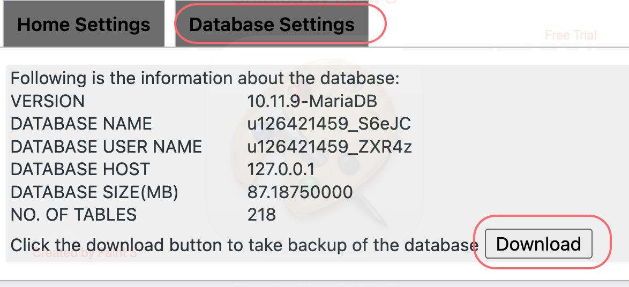Select the username value u126421459_ZXR4z
The image size is (629, 287).
click(x=330, y=147)
